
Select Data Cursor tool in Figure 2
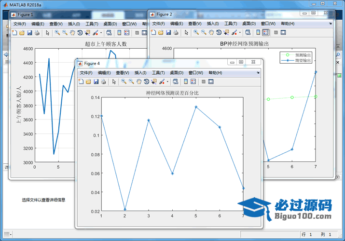pyautogui.click(x=226, y=32)
